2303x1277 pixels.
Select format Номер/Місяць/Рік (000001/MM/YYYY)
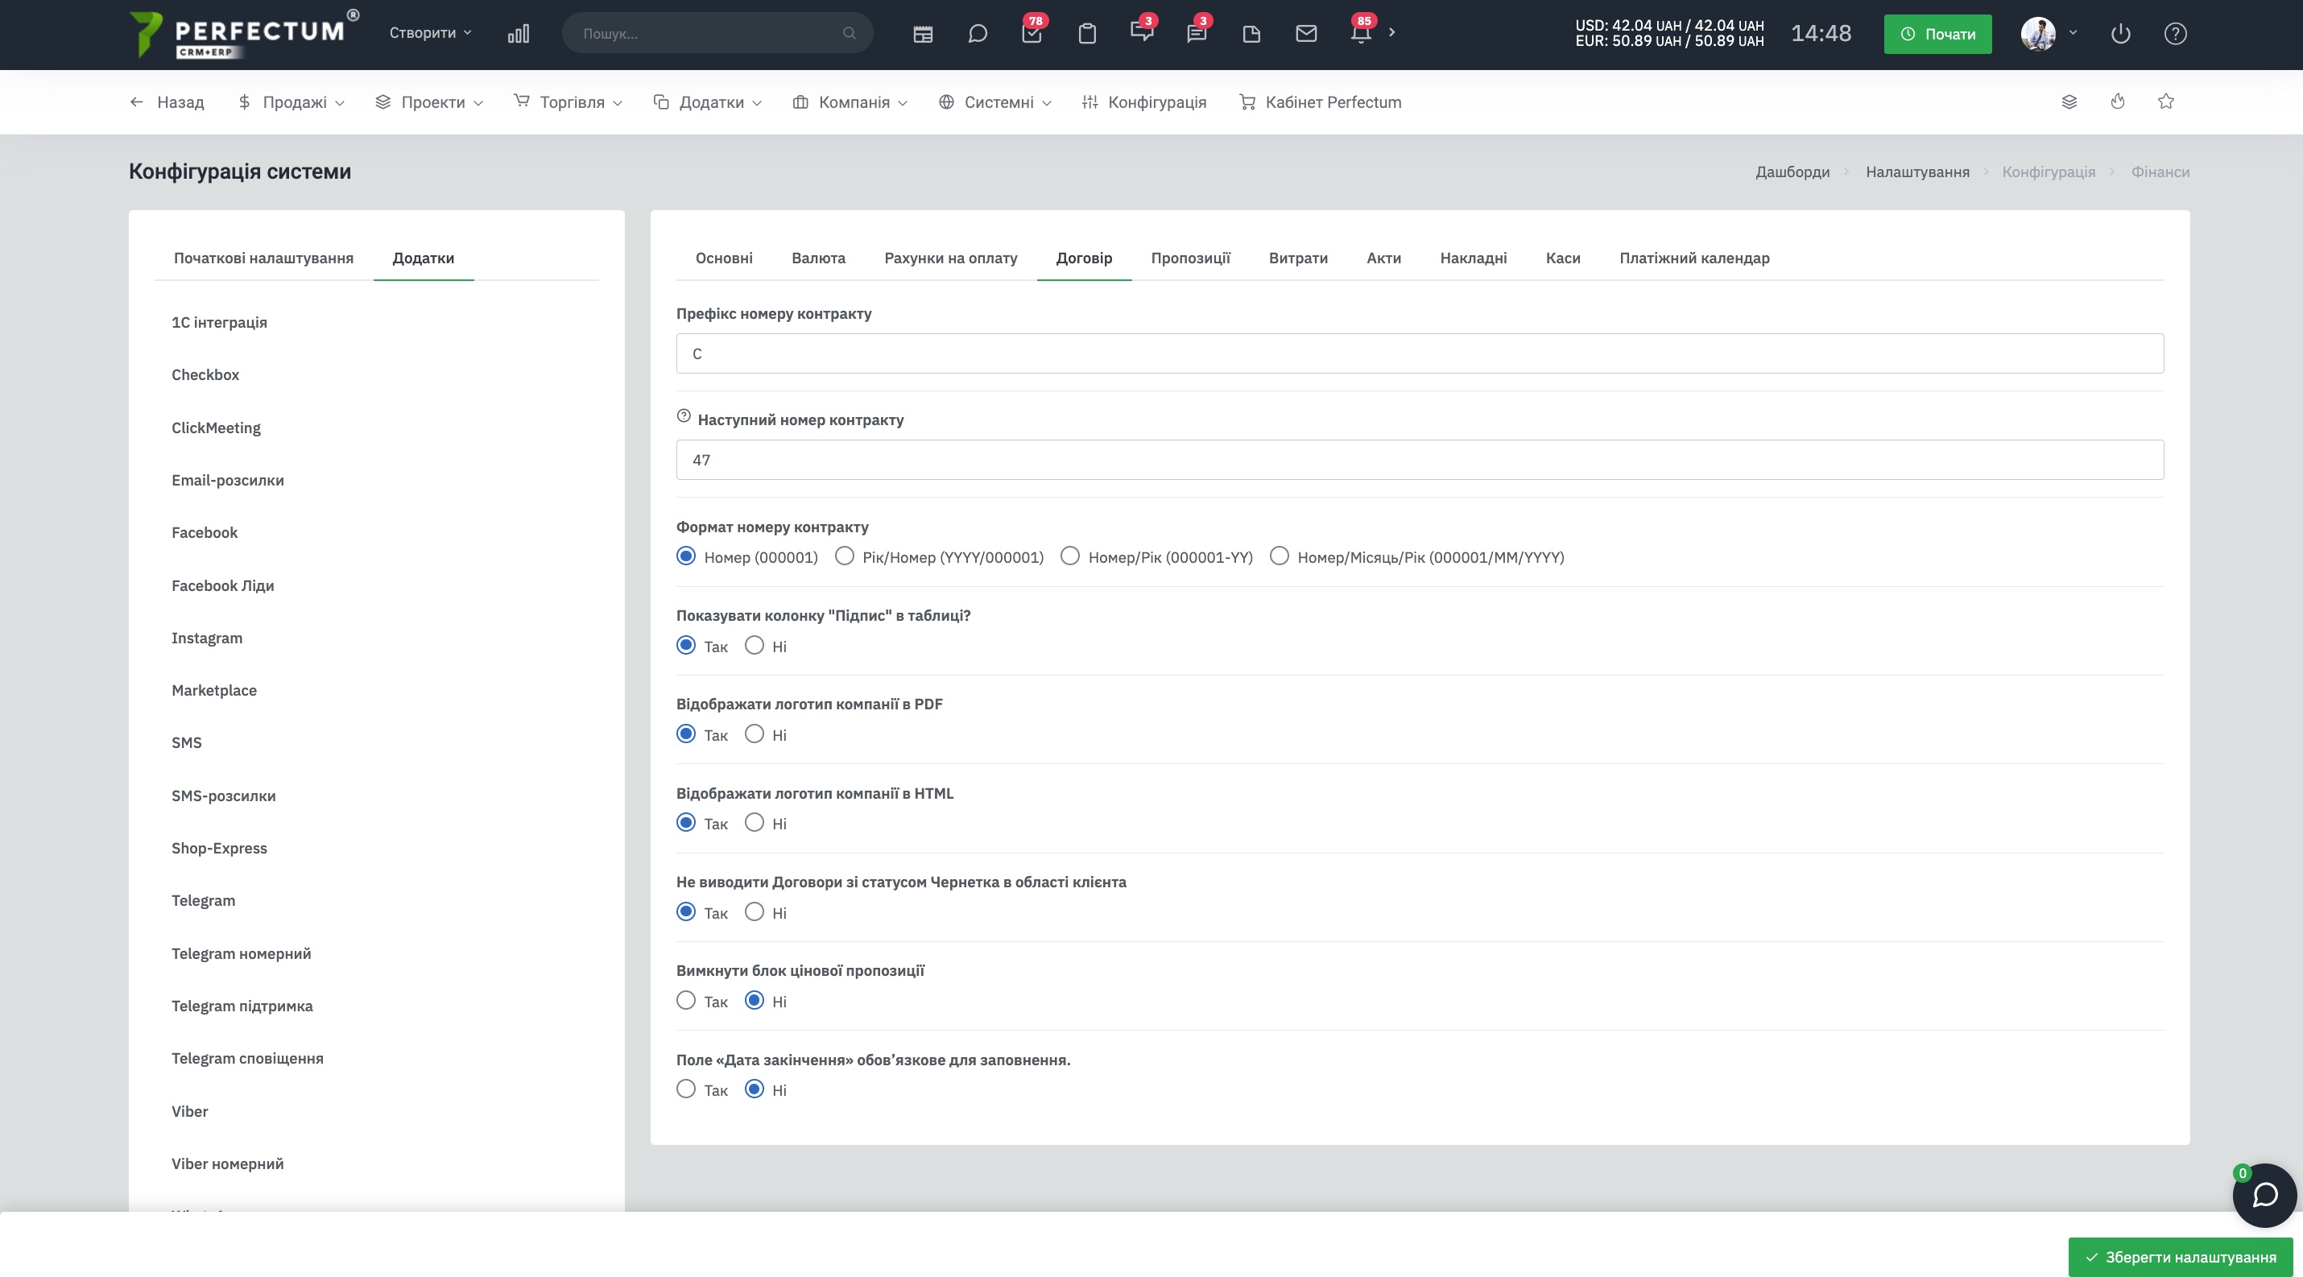click(x=1279, y=556)
